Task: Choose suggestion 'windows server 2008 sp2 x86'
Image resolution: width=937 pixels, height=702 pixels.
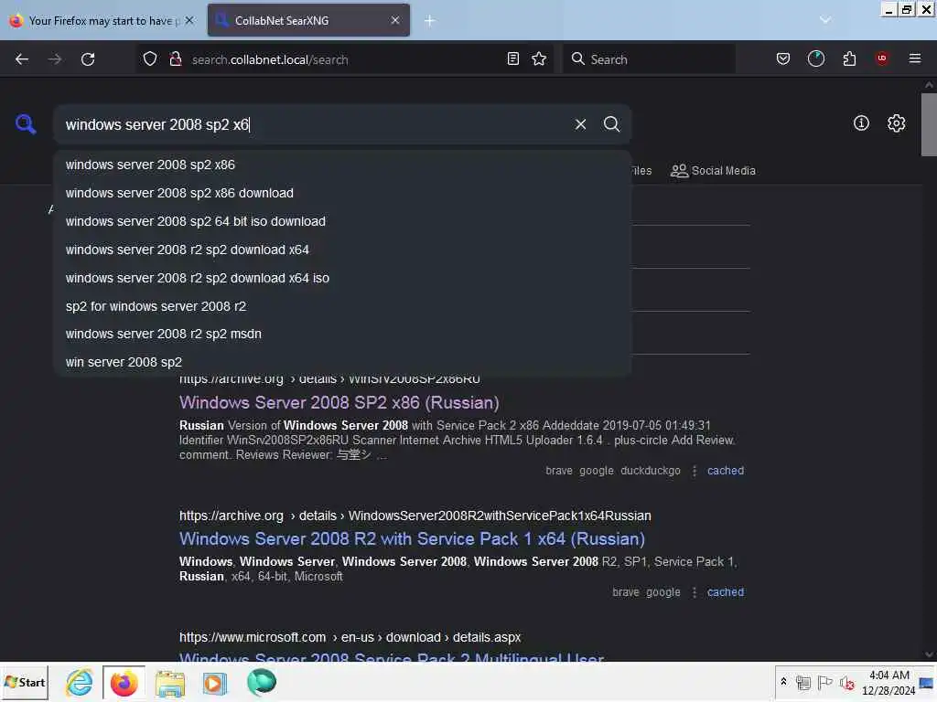Action: tap(342, 165)
